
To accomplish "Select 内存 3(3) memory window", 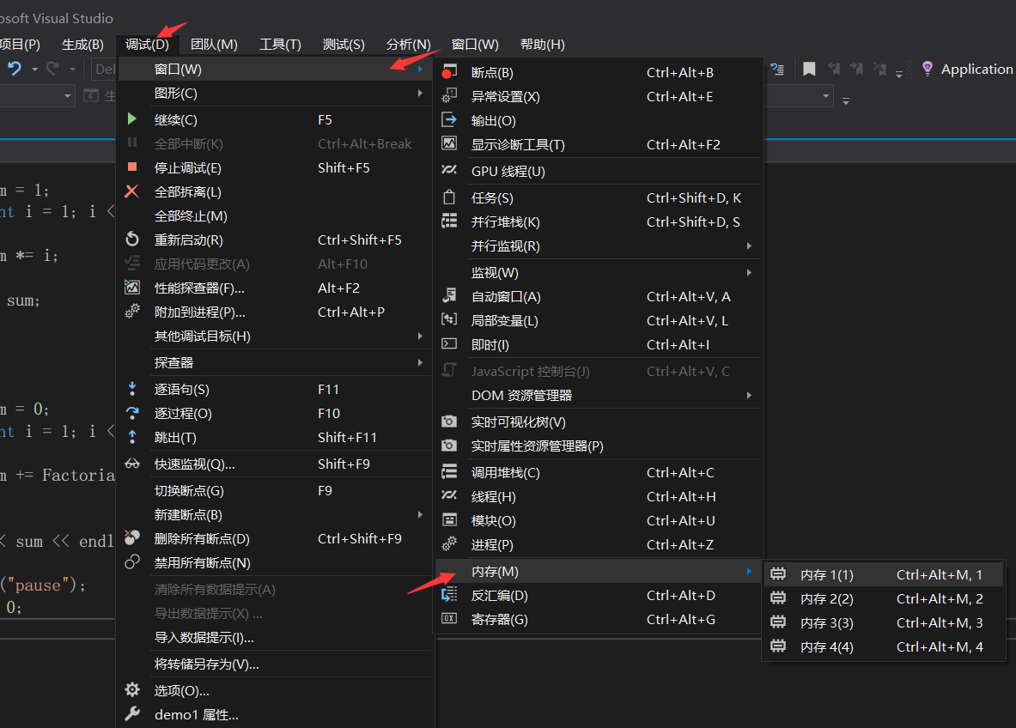I will click(884, 622).
